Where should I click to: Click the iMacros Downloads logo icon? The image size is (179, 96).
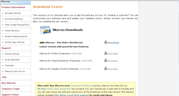click(x=45, y=30)
